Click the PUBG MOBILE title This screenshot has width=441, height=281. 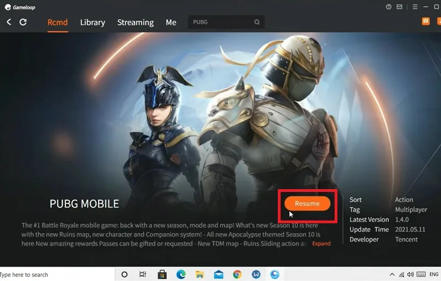pos(84,203)
